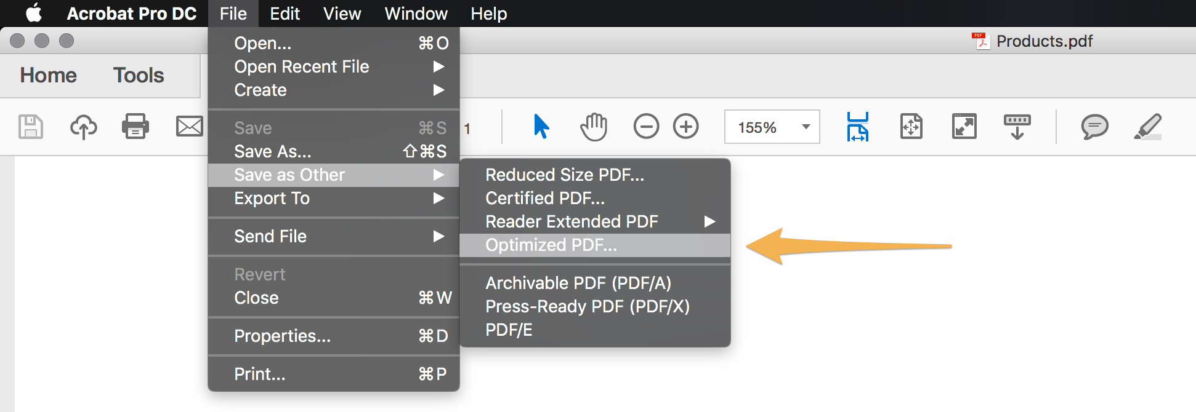Screen dimensions: 1196x412
Task: Click the upload to cloud icon
Action: (83, 127)
